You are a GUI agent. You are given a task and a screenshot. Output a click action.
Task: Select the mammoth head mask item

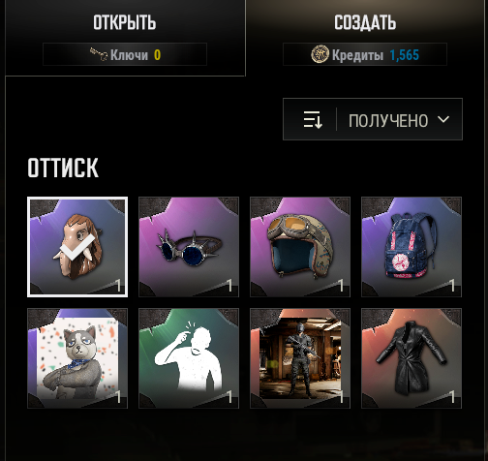click(77, 247)
